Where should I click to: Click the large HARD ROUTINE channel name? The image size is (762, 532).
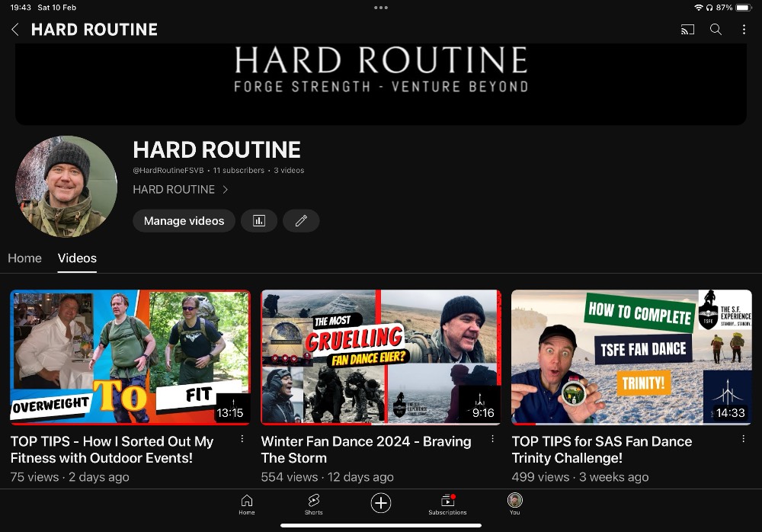tap(216, 150)
